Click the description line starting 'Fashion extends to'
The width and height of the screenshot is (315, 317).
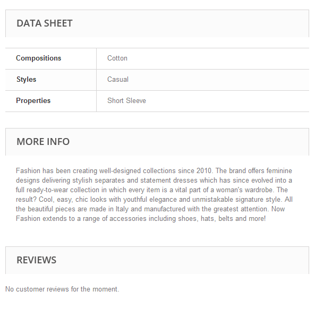(141, 218)
